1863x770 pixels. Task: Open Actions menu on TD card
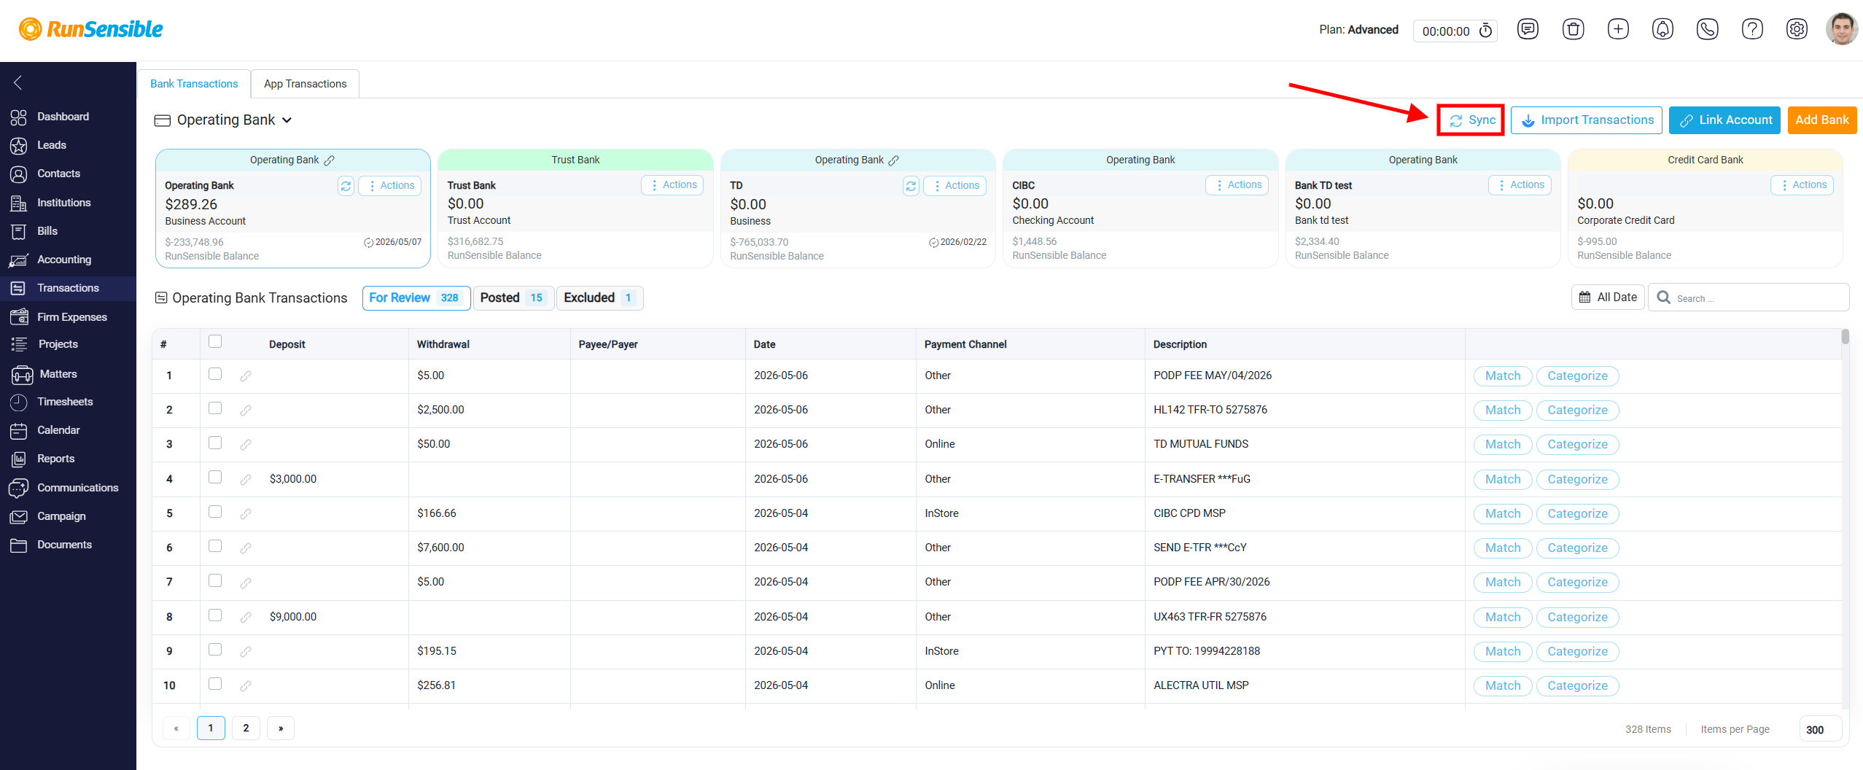pos(955,186)
